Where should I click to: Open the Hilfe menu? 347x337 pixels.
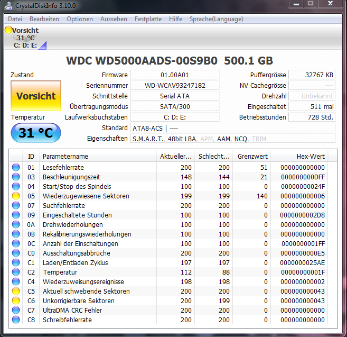point(175,19)
